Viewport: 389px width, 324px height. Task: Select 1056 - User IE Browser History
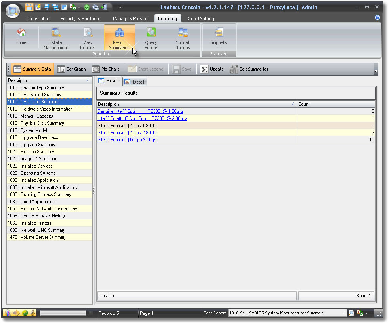coord(50,216)
